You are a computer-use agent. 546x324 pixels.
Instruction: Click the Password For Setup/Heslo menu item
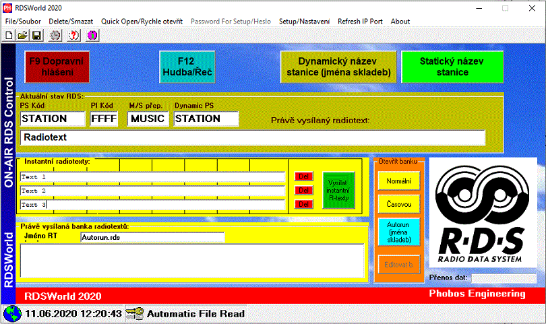pos(231,22)
